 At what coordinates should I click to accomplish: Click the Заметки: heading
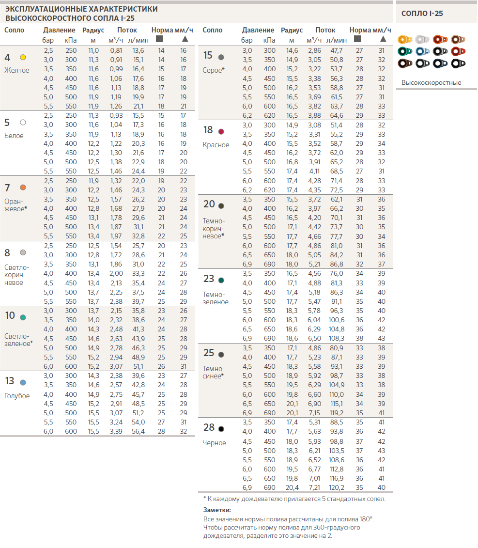click(x=217, y=510)
